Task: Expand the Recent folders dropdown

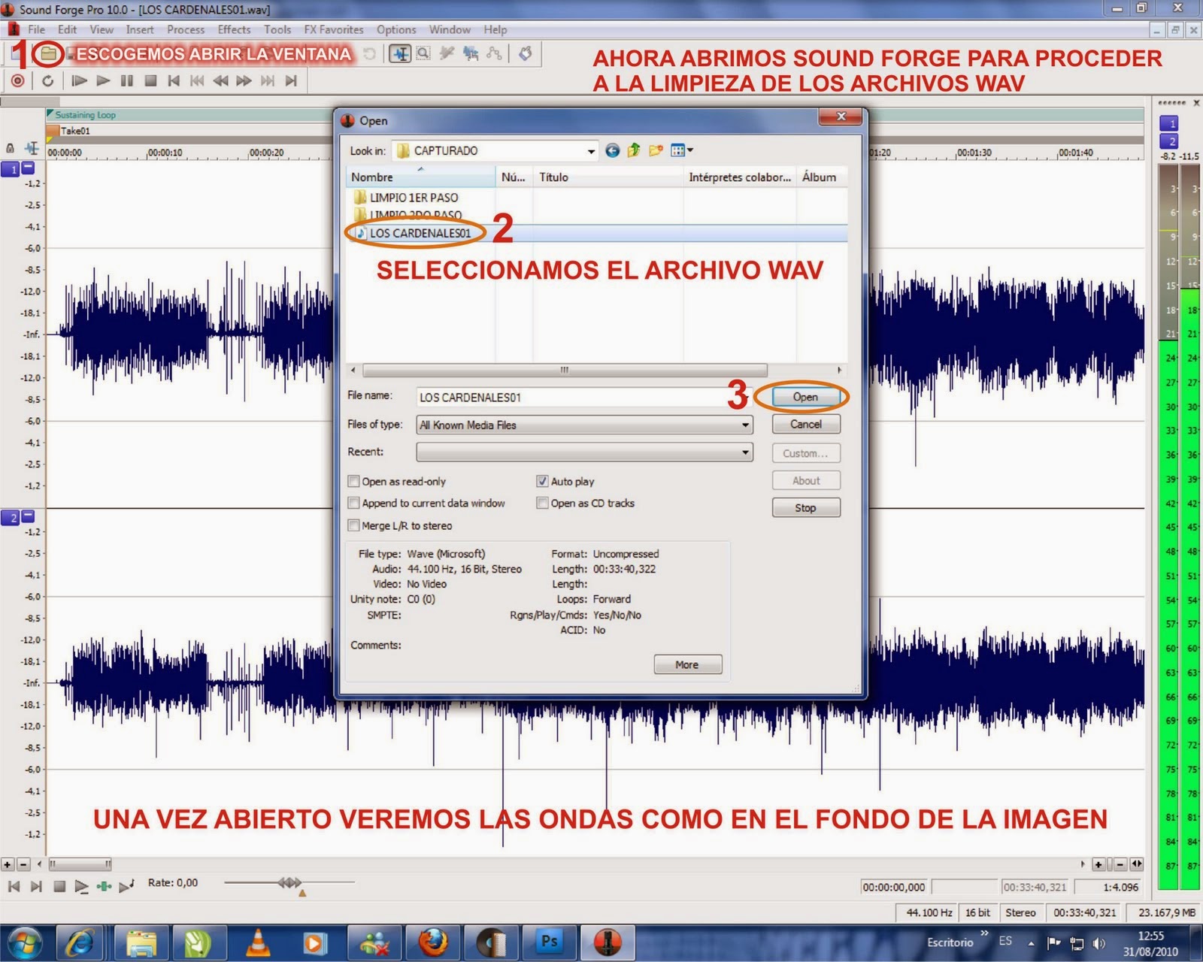Action: click(745, 452)
